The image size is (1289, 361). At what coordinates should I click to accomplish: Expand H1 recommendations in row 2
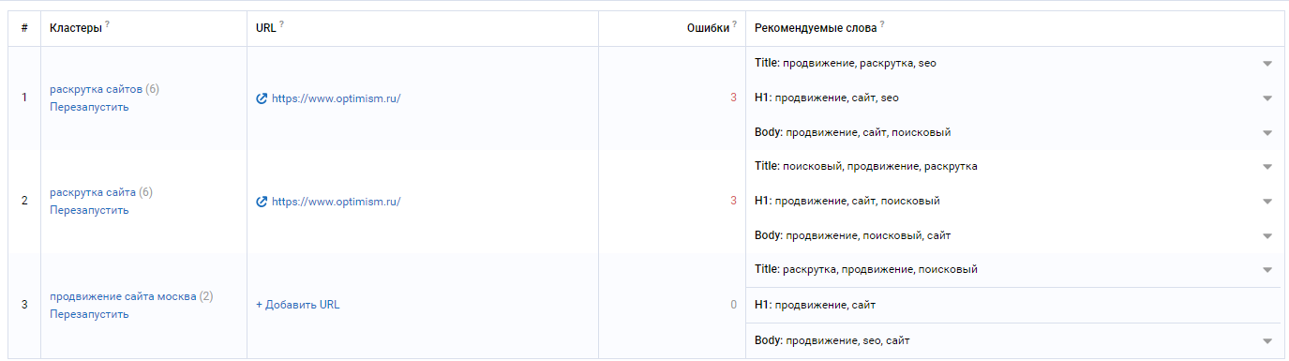click(1267, 202)
